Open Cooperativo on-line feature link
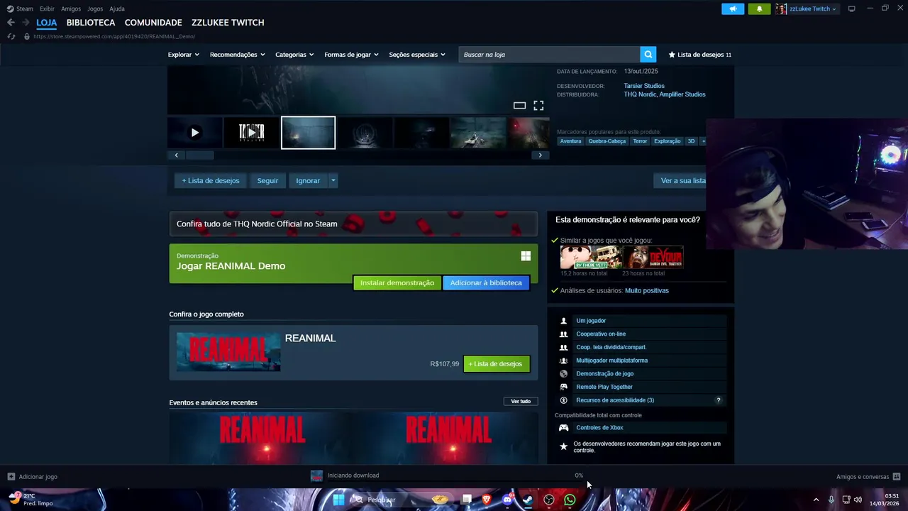Viewport: 908px width, 511px height. click(x=601, y=334)
